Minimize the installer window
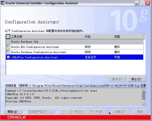This screenshot has height=121, width=152. (137, 3)
